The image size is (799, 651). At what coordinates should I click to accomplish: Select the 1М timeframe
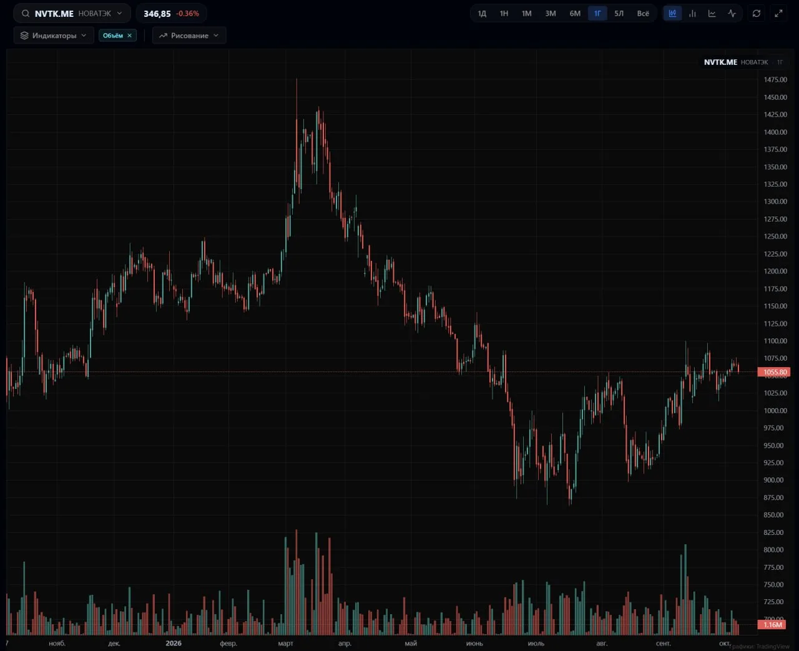[x=526, y=13]
